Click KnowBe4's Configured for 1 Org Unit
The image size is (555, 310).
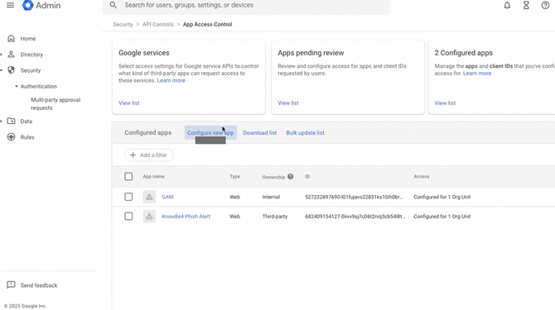click(442, 217)
